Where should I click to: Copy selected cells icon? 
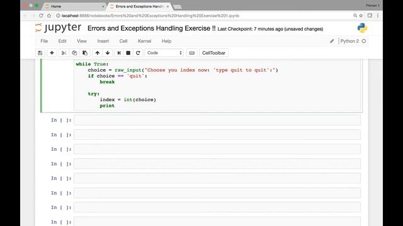pyautogui.click(x=74, y=53)
